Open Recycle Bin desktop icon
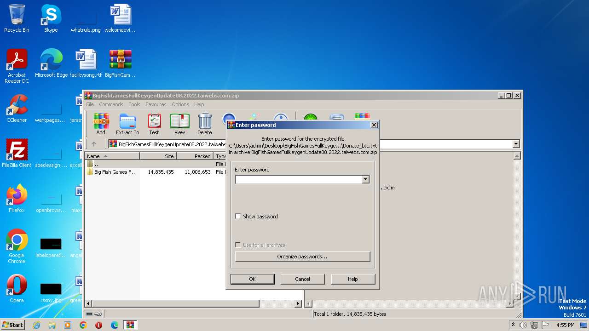Screen dimensions: 589x331 coord(17,18)
